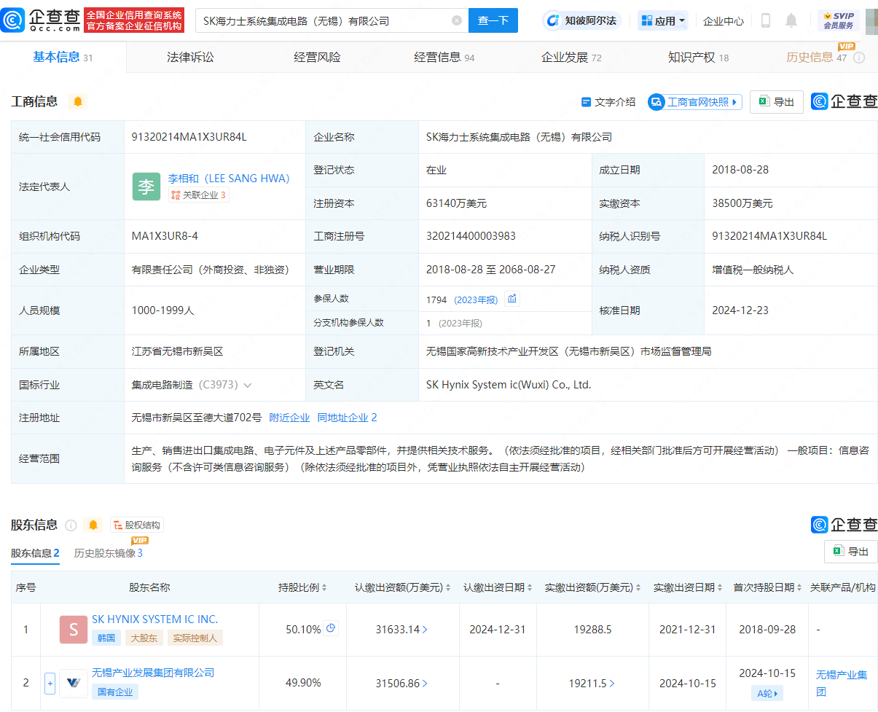Expand 集成电路制造 (C3973) industry chevron
The width and height of the screenshot is (878, 712).
click(248, 385)
